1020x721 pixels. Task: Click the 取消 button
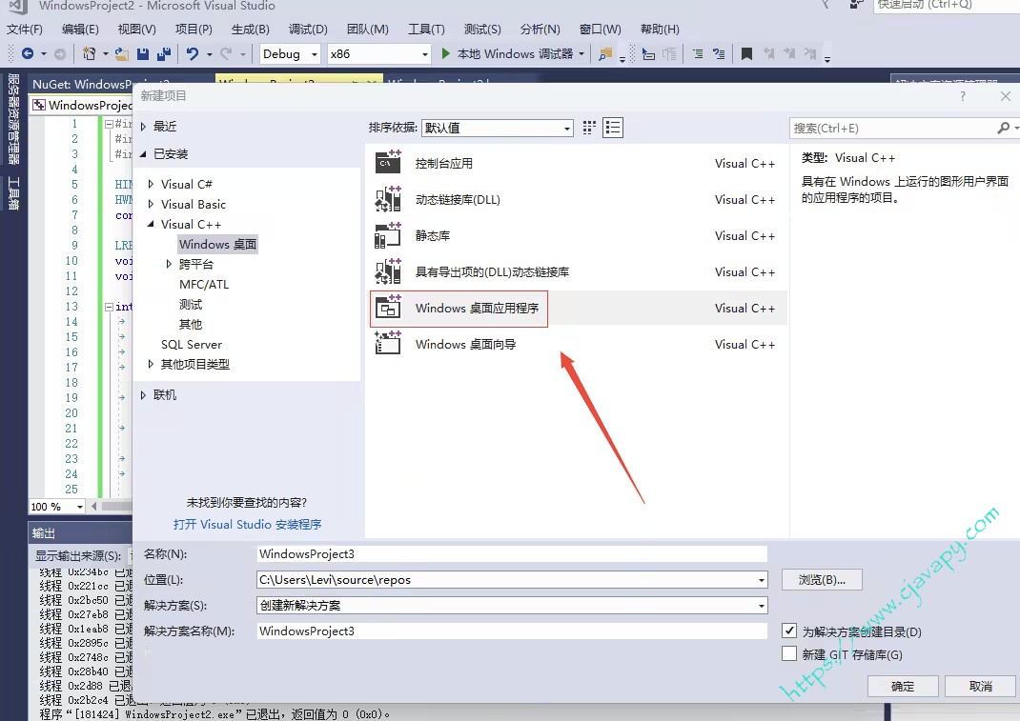[980, 686]
